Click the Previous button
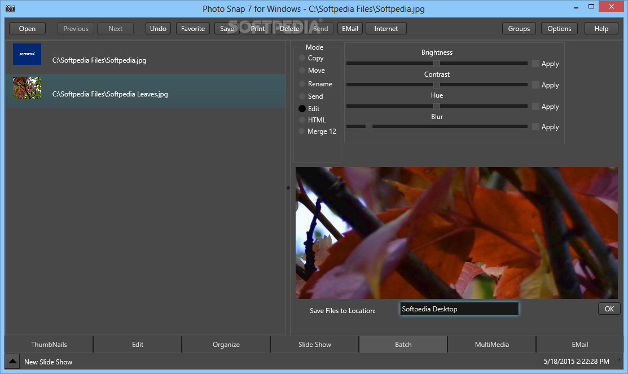The height and width of the screenshot is (374, 628). click(76, 28)
